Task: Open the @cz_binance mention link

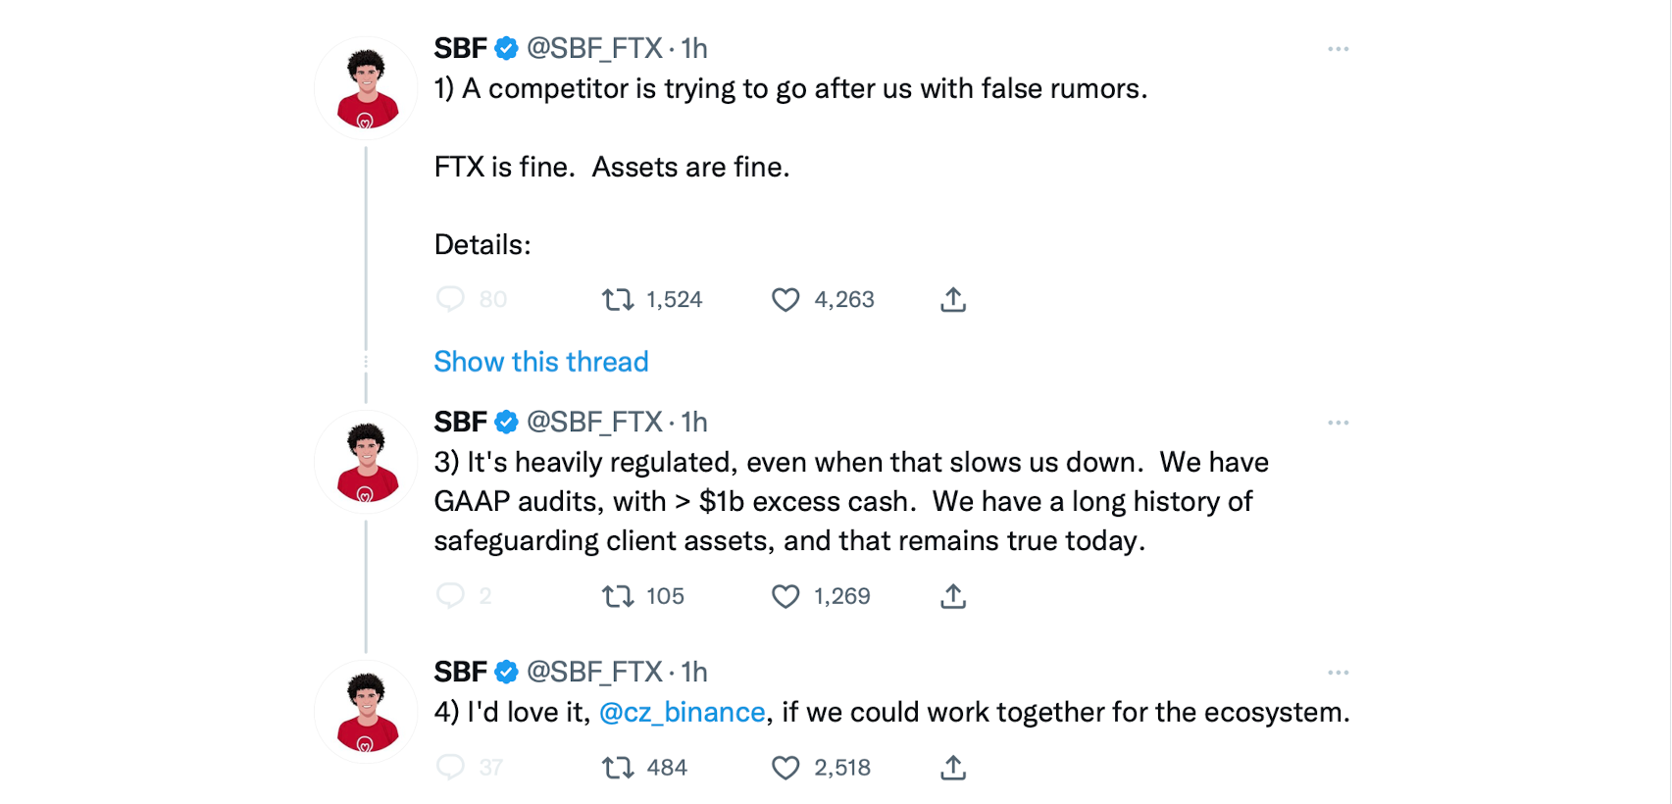Action: tap(683, 712)
